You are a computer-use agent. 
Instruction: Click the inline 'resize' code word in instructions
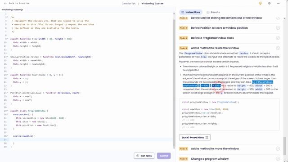click(243, 53)
